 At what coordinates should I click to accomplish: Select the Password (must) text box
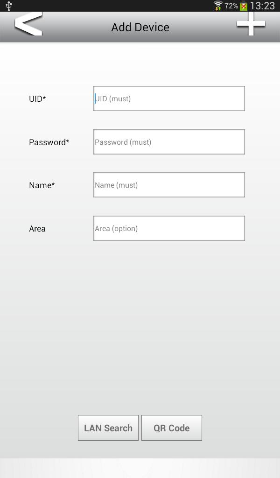point(169,141)
